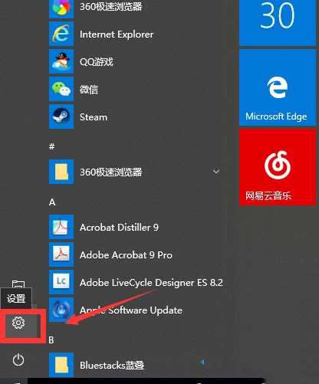
Task: Open the 网易云音乐 red tile
Action: (278, 167)
